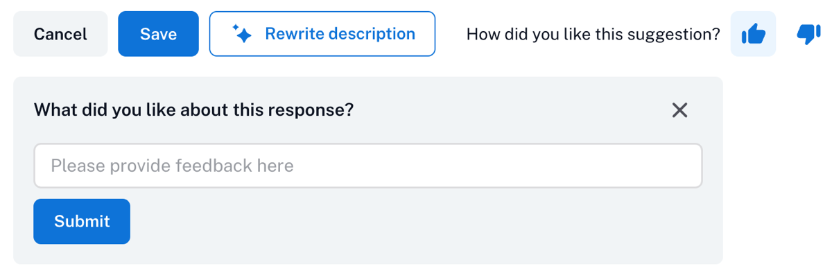Image resolution: width=832 pixels, height=280 pixels.
Task: Rate the suggestion as liked
Action: 753,34
